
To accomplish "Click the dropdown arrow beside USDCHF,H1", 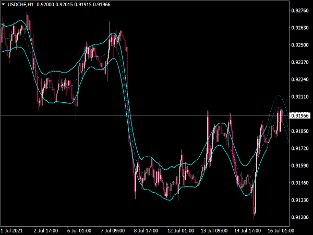I will (x=3, y=4).
